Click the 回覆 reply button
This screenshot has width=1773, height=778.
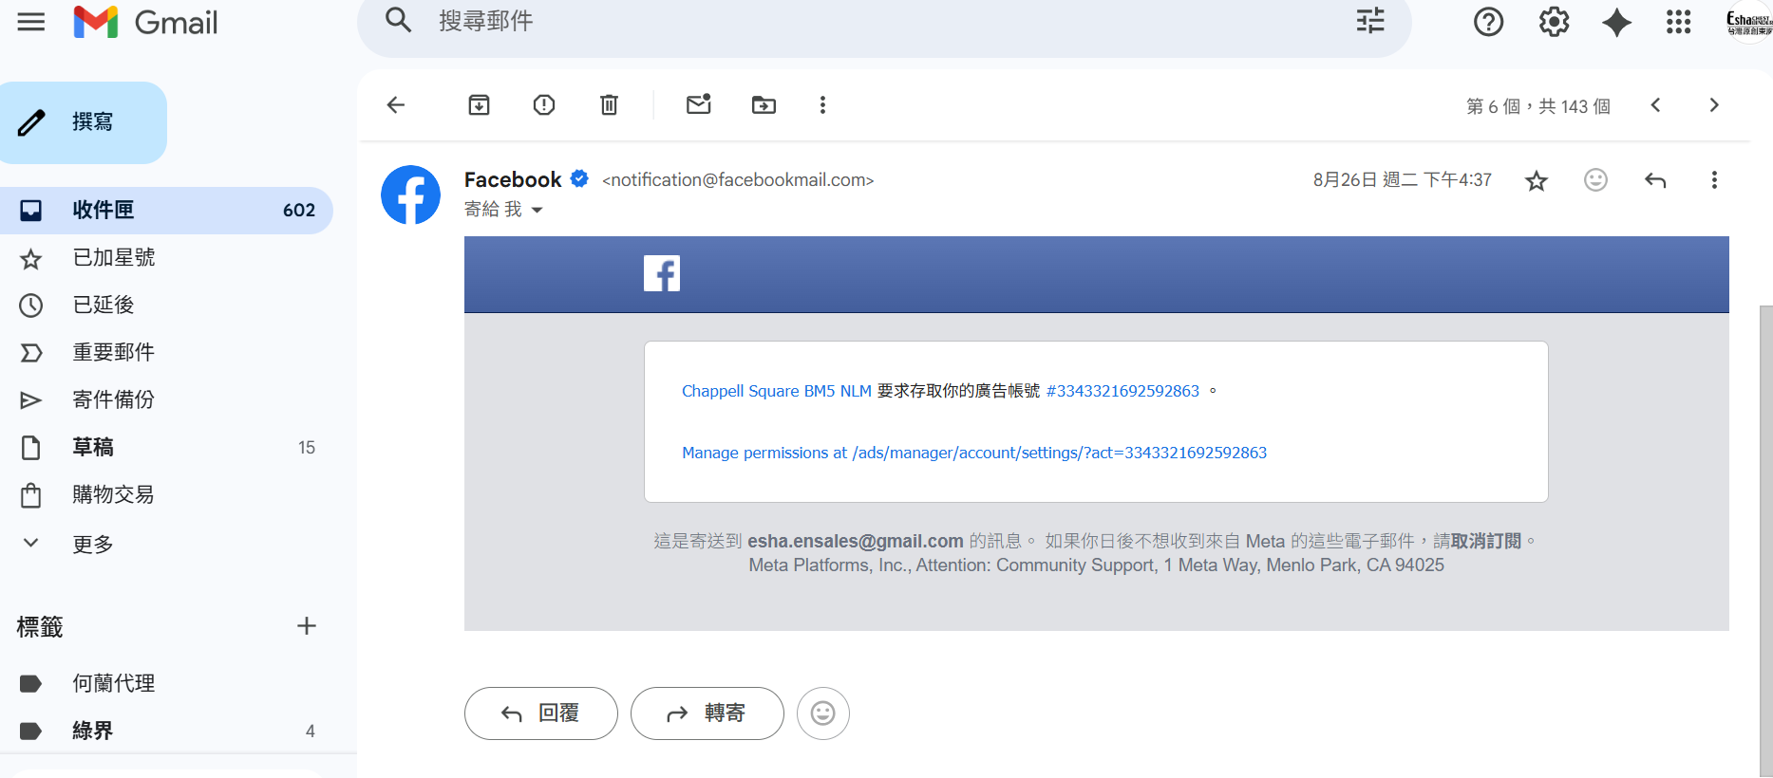(x=541, y=713)
